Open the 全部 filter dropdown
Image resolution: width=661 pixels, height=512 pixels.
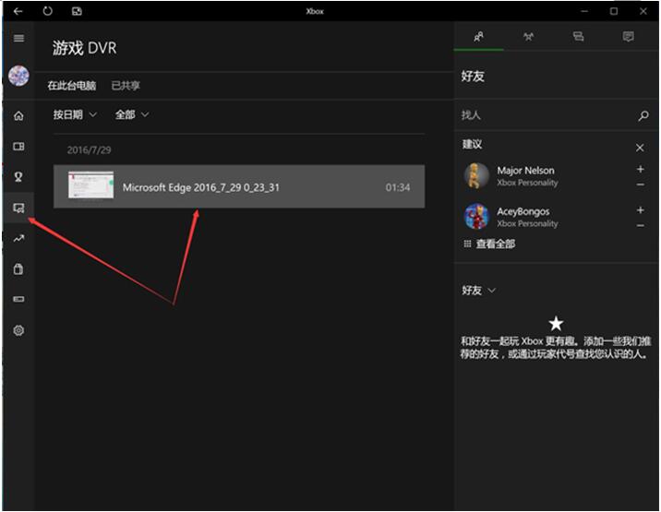tap(132, 114)
